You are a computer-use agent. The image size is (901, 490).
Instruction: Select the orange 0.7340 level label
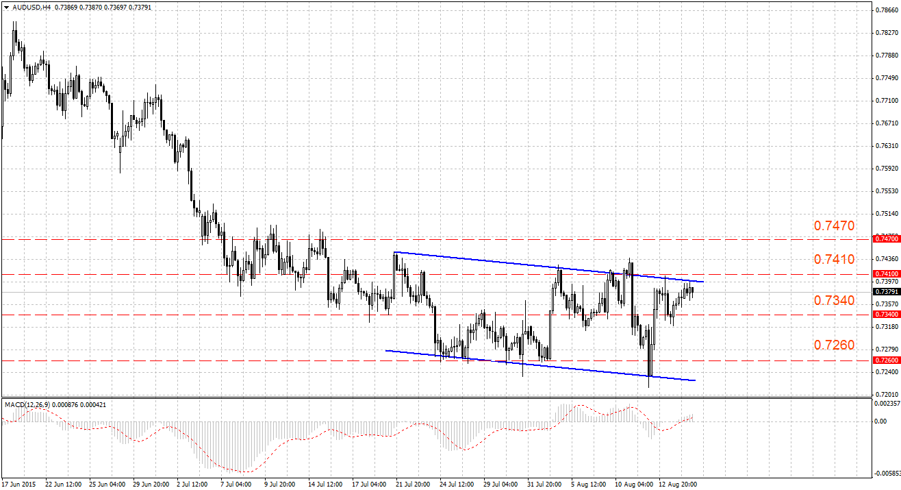pyautogui.click(x=834, y=300)
